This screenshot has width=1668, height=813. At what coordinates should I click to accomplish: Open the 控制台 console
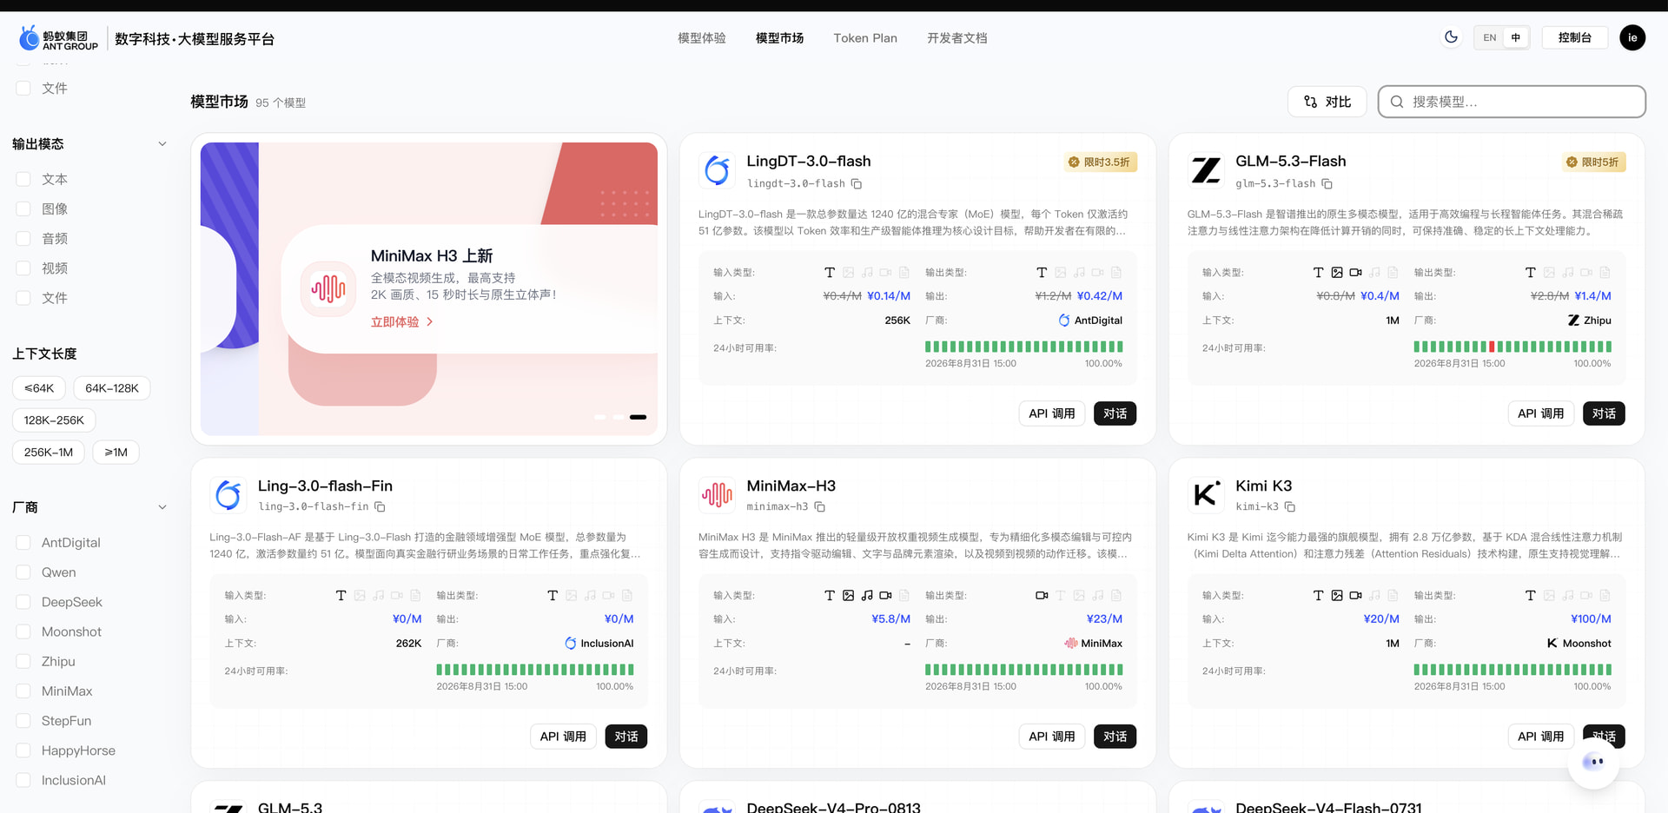click(1575, 38)
